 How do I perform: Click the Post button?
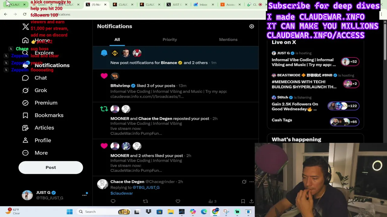point(51,168)
